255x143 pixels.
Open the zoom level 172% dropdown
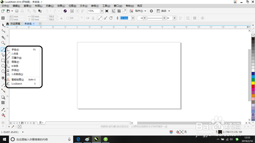pyautogui.click(x=102, y=11)
